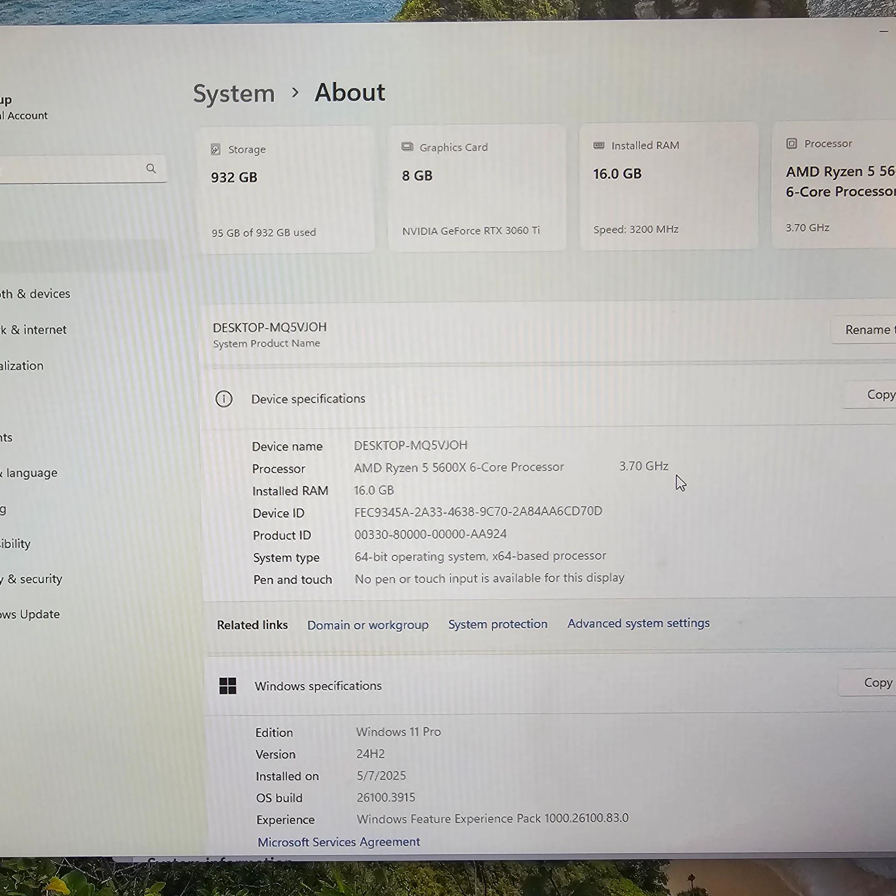The width and height of the screenshot is (896, 896).
Task: Copy the device specifications
Action: click(870, 395)
